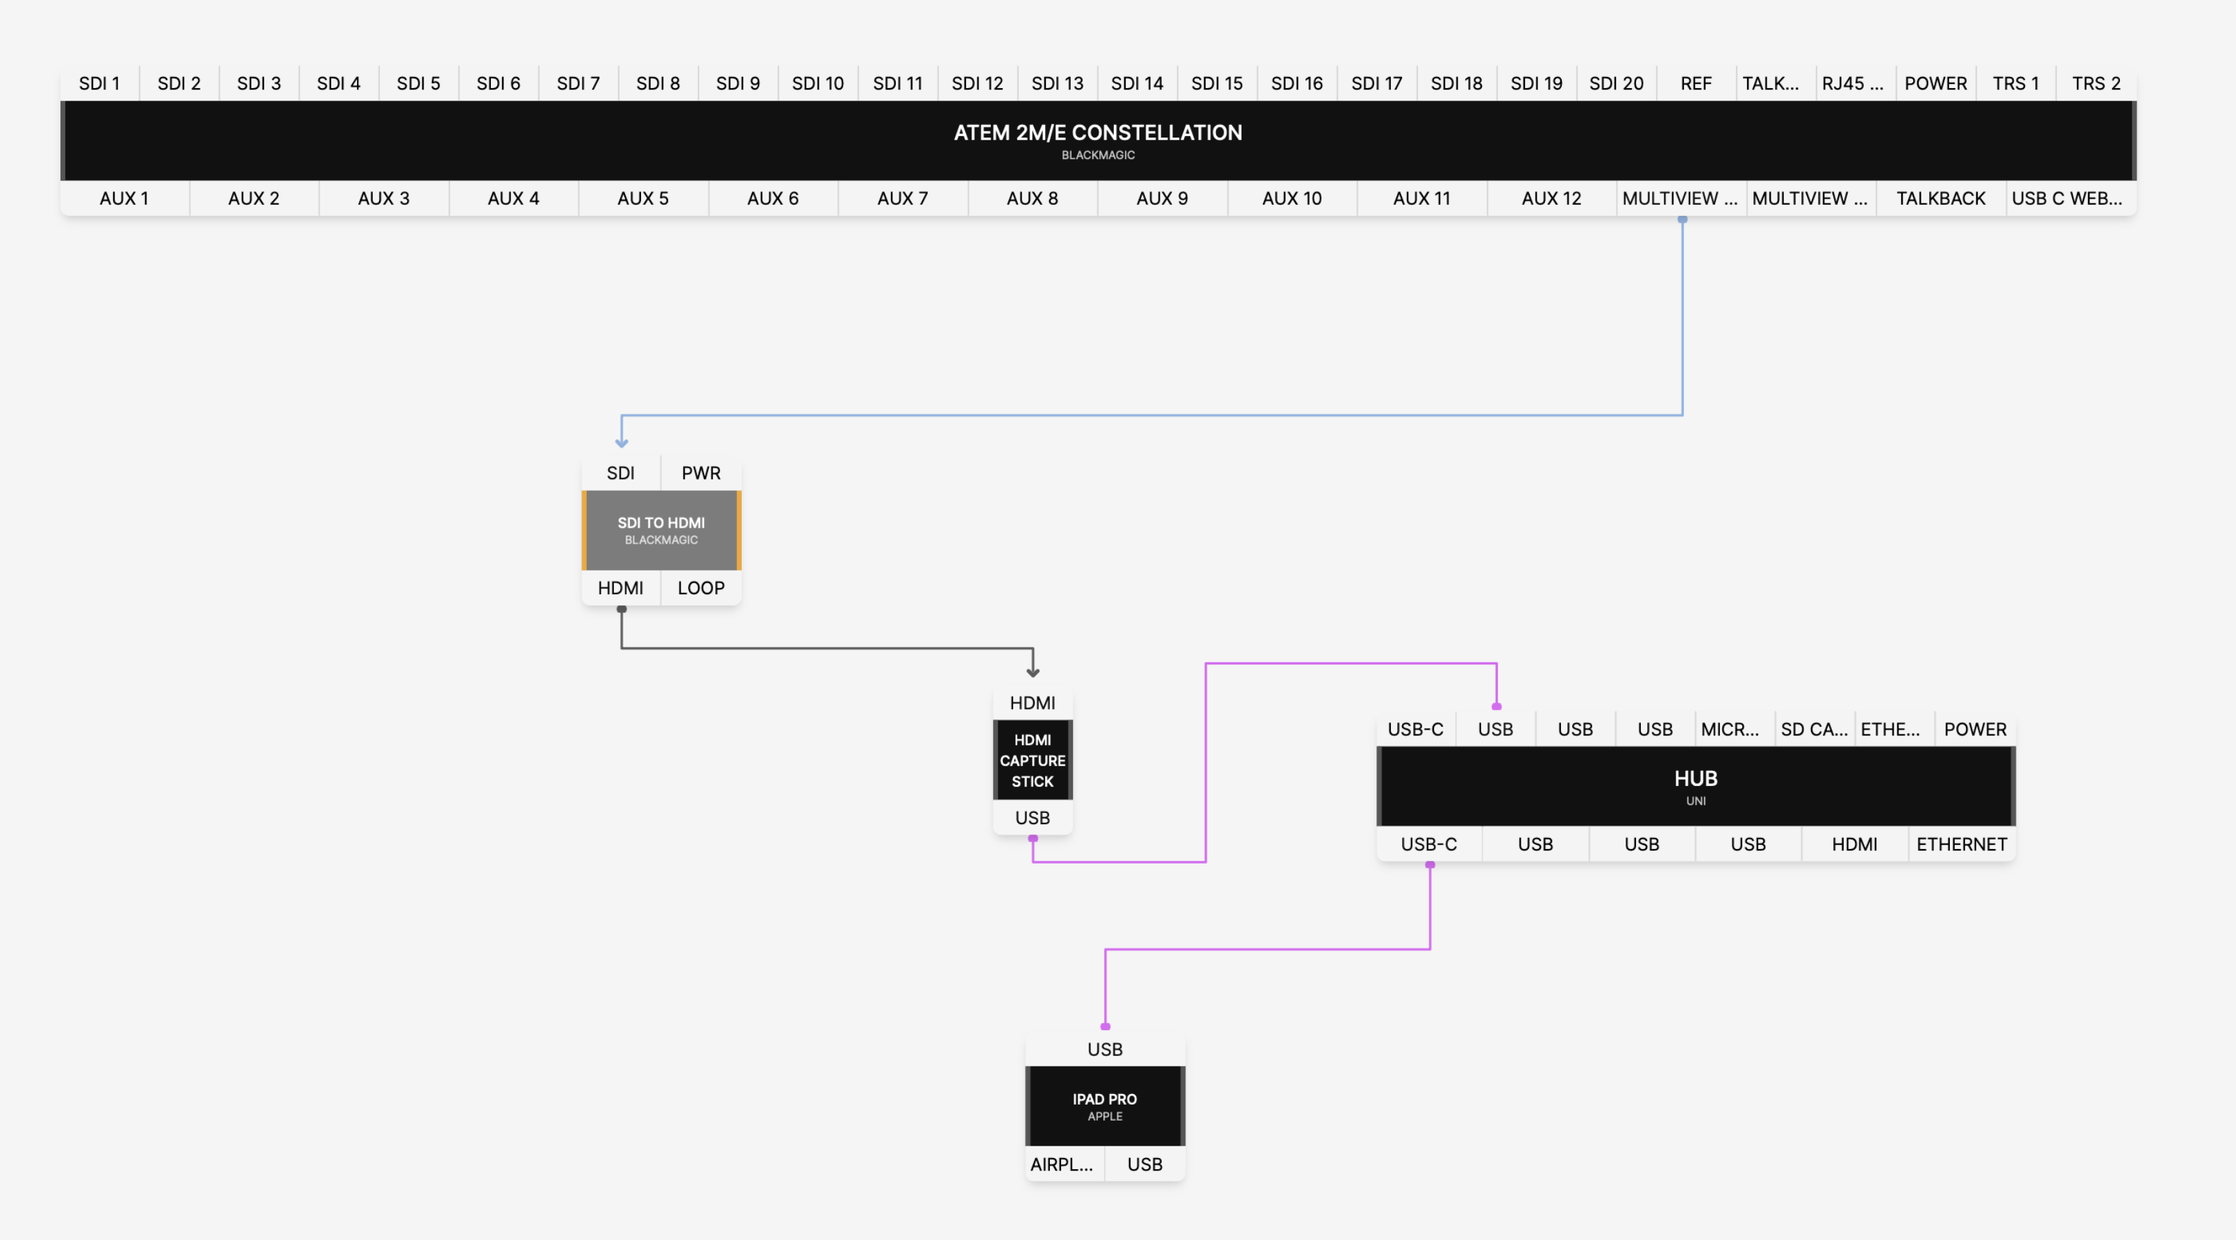Image resolution: width=2236 pixels, height=1240 pixels.
Task: Click the POWER input port on HUB
Action: pyautogui.click(x=1975, y=729)
